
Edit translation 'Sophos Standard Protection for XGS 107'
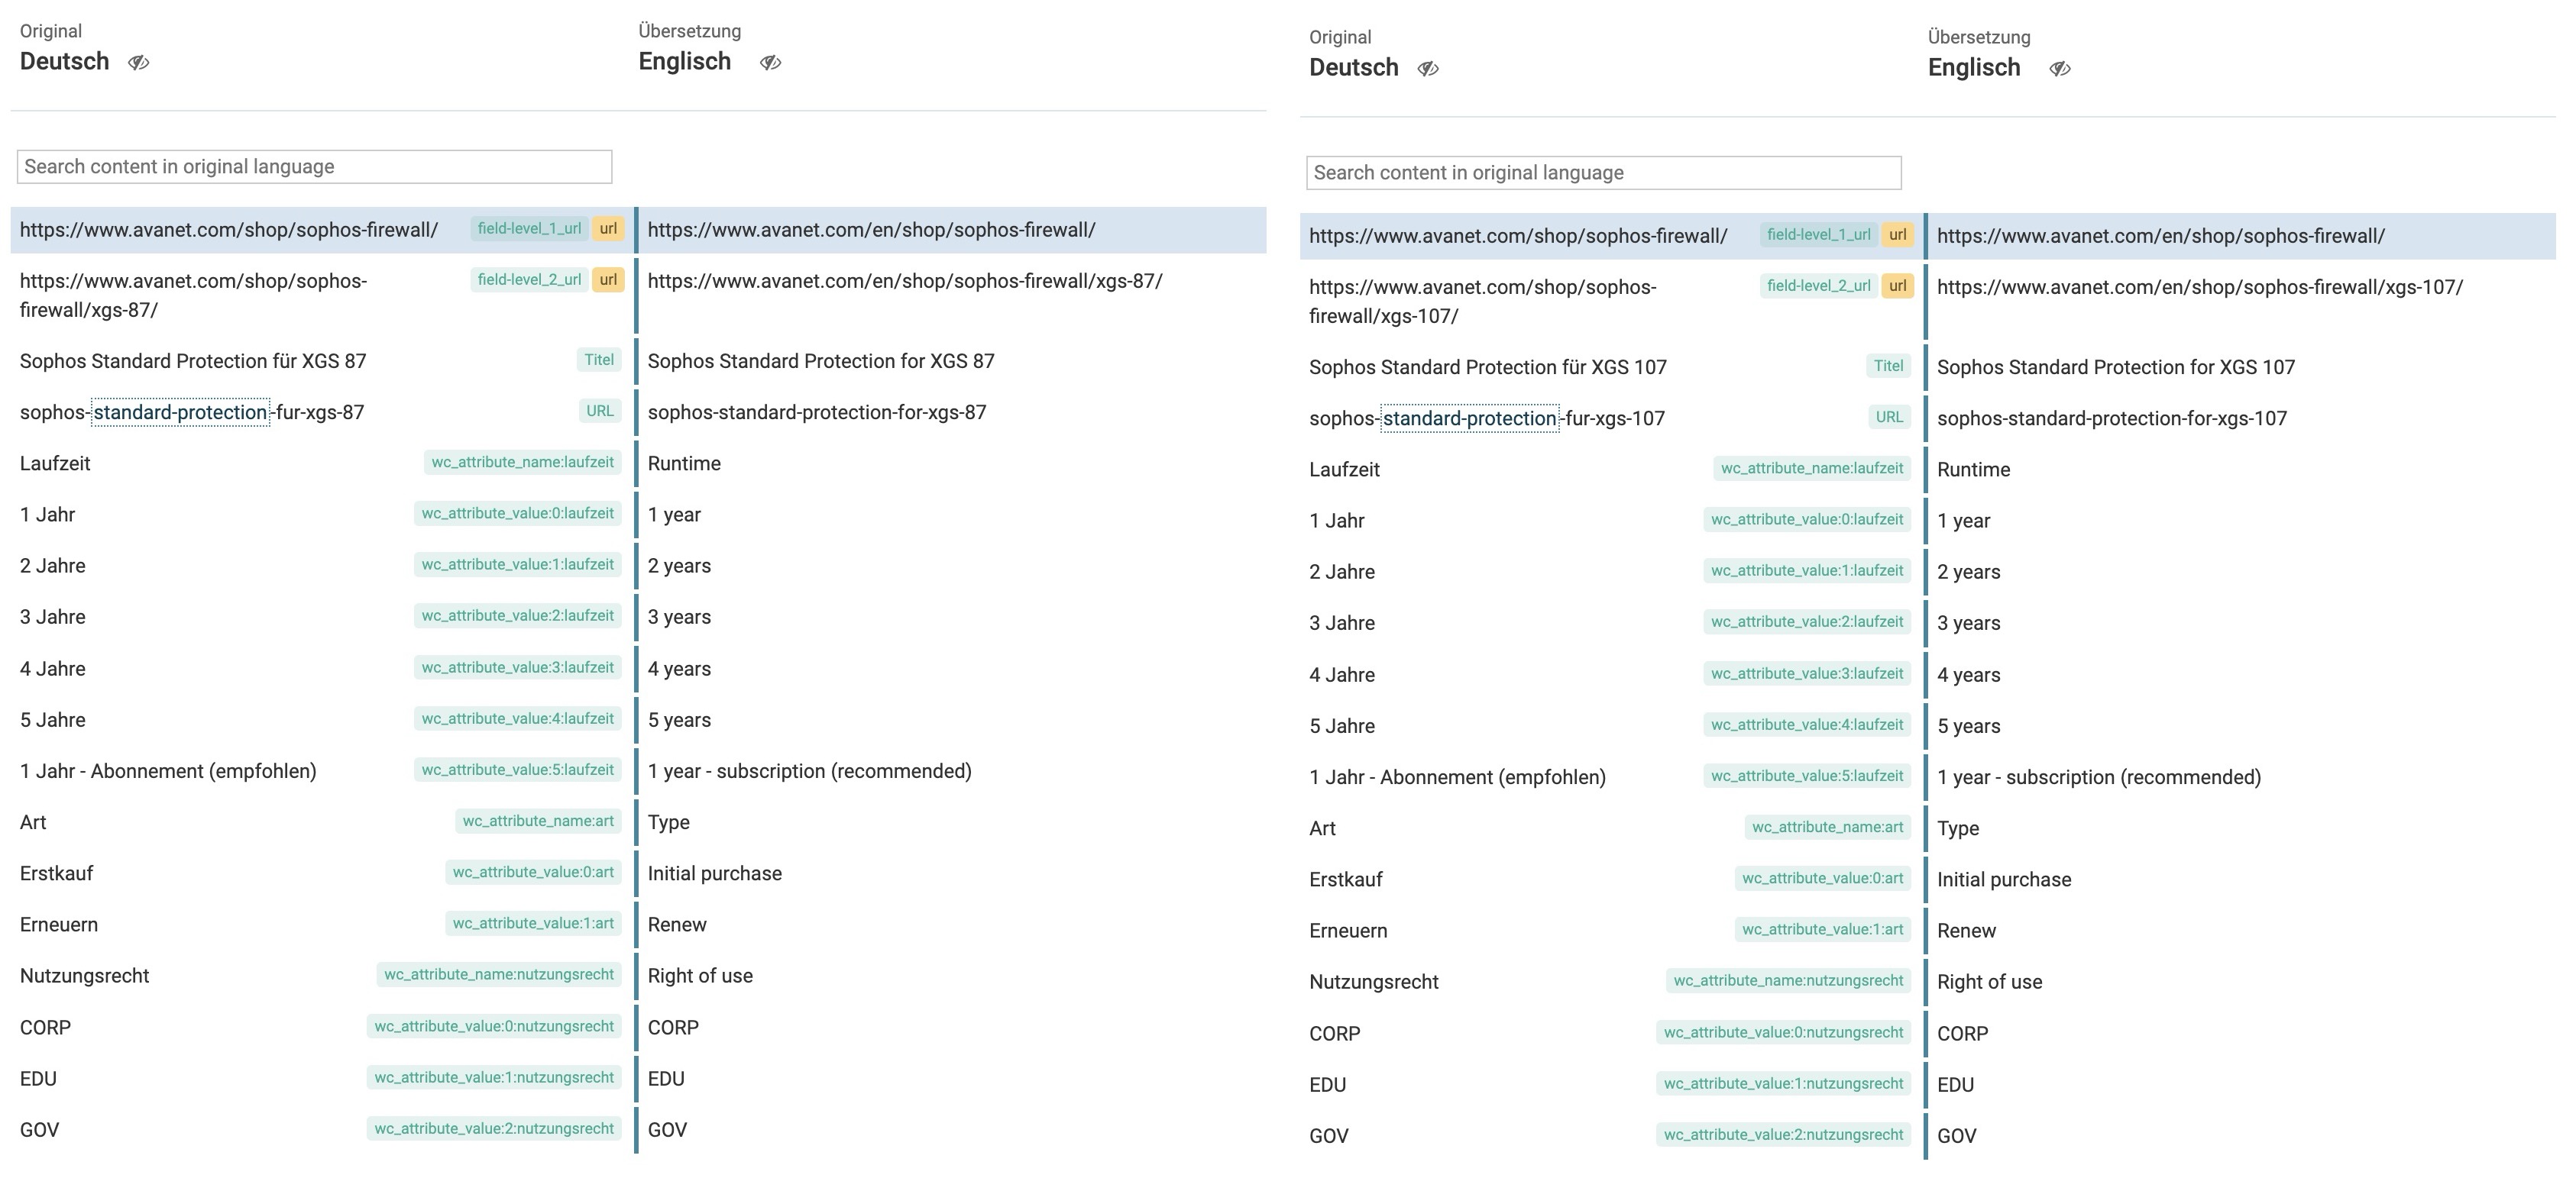pos(2115,366)
